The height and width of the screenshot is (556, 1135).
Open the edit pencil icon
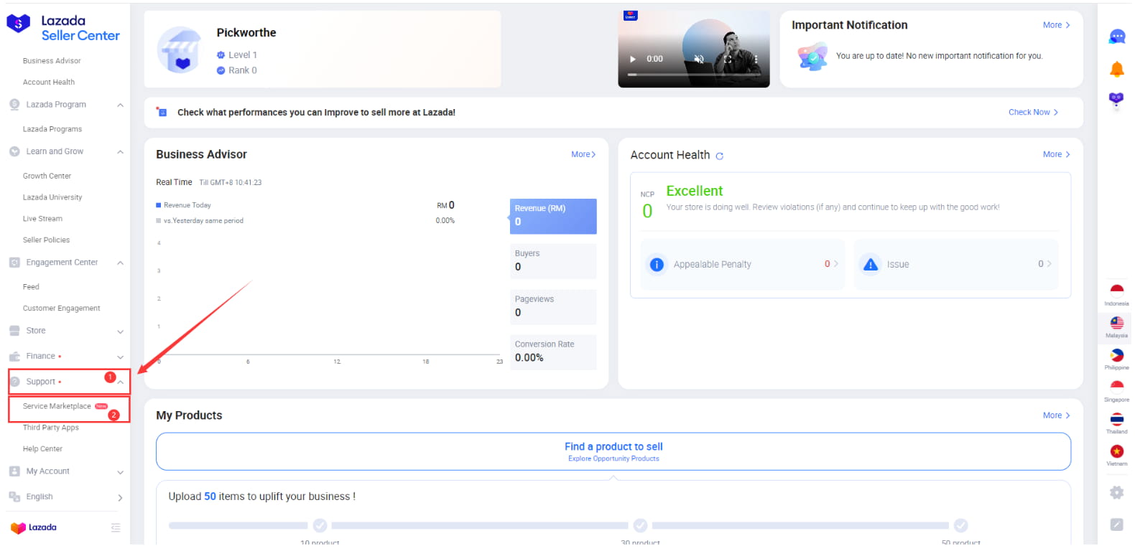pos(1116,524)
